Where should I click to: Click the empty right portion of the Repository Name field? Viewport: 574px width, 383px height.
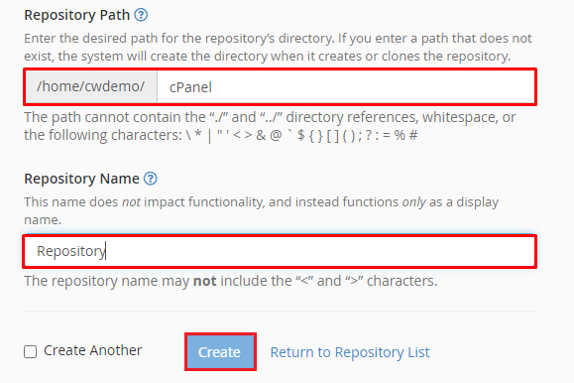pyautogui.click(x=320, y=251)
